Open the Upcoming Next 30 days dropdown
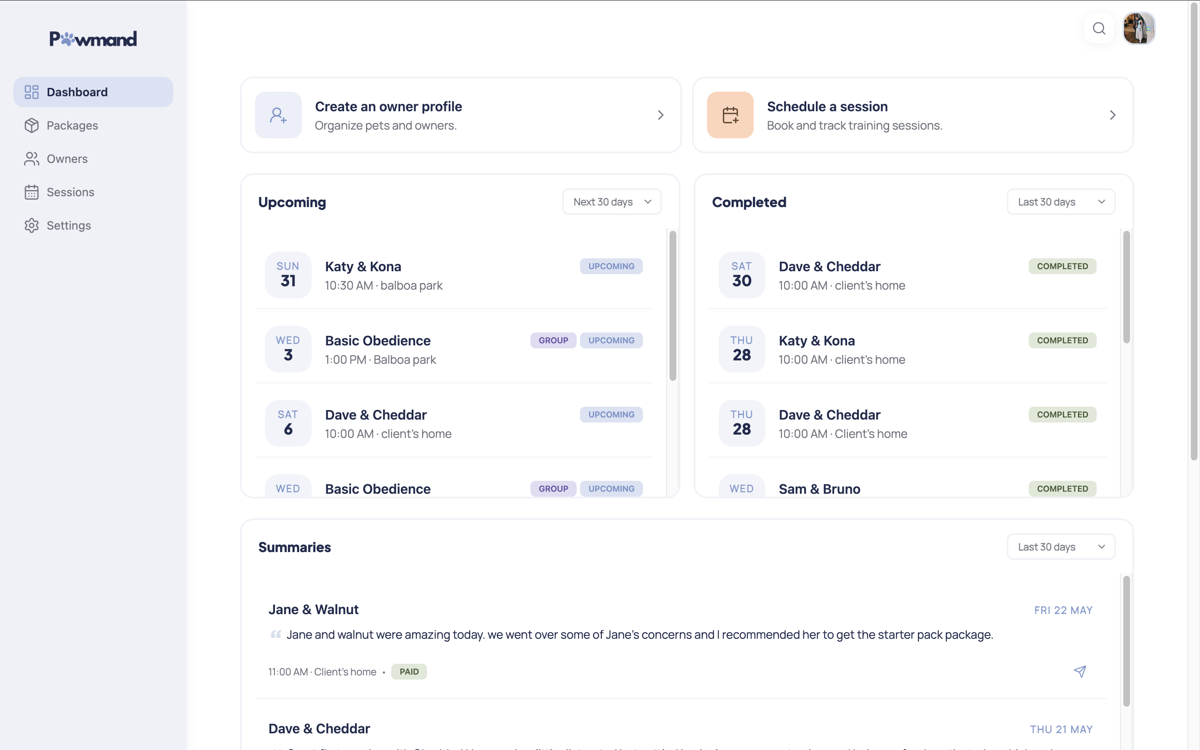 [611, 202]
